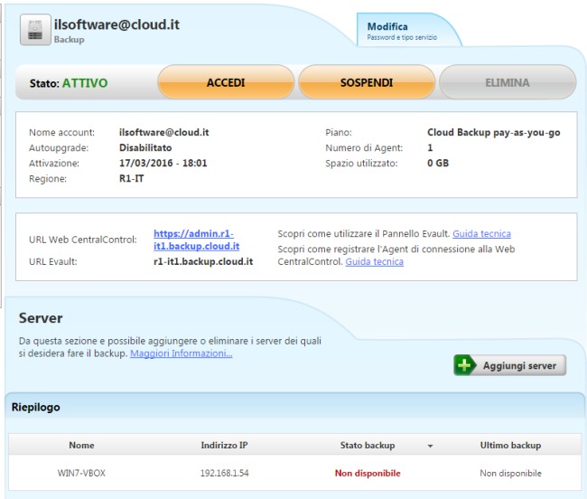Click the 17/03/2016 - 18:01 activation date
Image resolution: width=587 pixels, height=499 pixels.
(163, 163)
